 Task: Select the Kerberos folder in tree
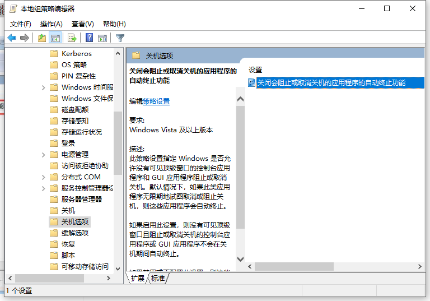click(76, 54)
